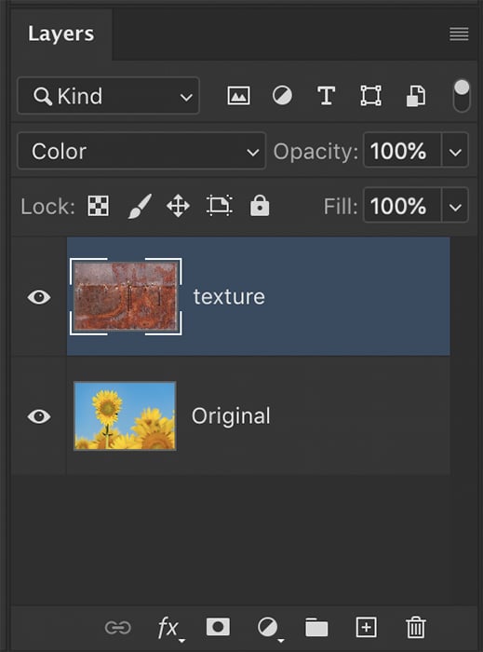Image resolution: width=483 pixels, height=652 pixels.
Task: Filter for type layers
Action: (x=326, y=96)
